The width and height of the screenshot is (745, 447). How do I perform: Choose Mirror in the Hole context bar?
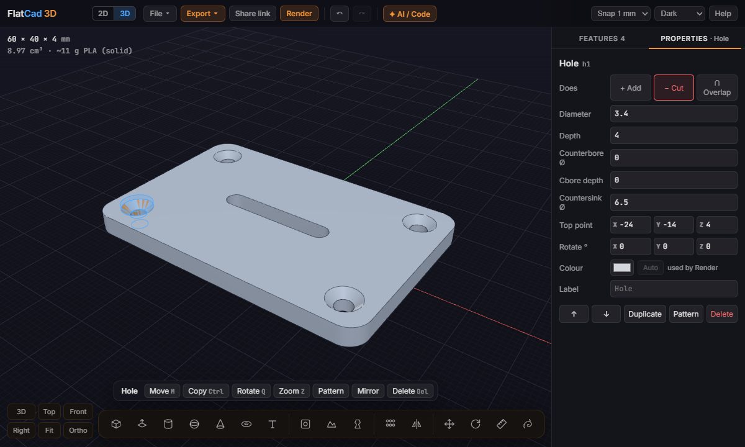[368, 391]
